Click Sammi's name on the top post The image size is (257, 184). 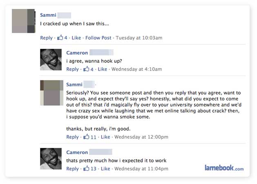[48, 15]
